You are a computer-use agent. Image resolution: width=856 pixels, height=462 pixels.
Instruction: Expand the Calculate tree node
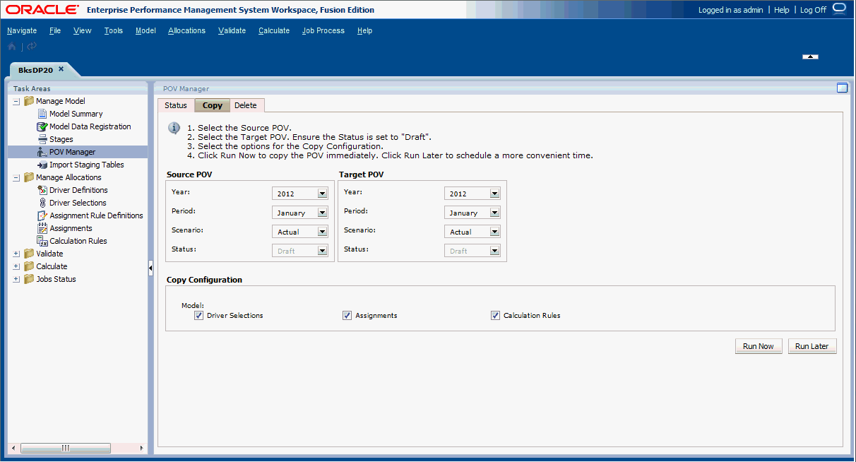point(16,266)
